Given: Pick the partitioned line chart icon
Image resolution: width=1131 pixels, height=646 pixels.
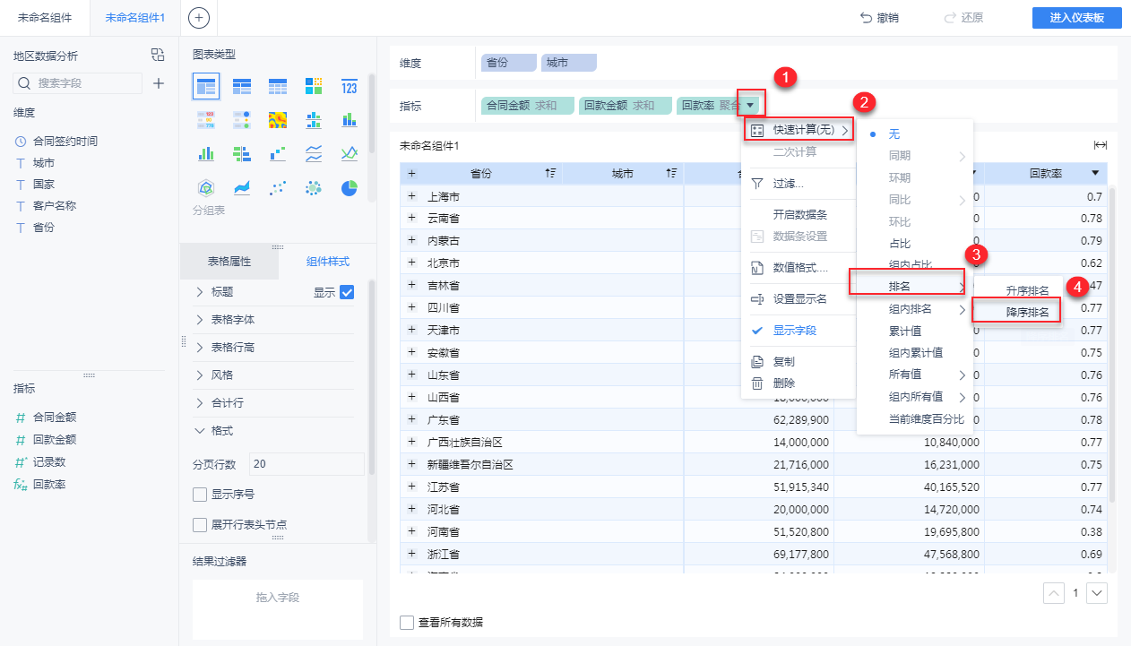Looking at the screenshot, I should [x=314, y=153].
